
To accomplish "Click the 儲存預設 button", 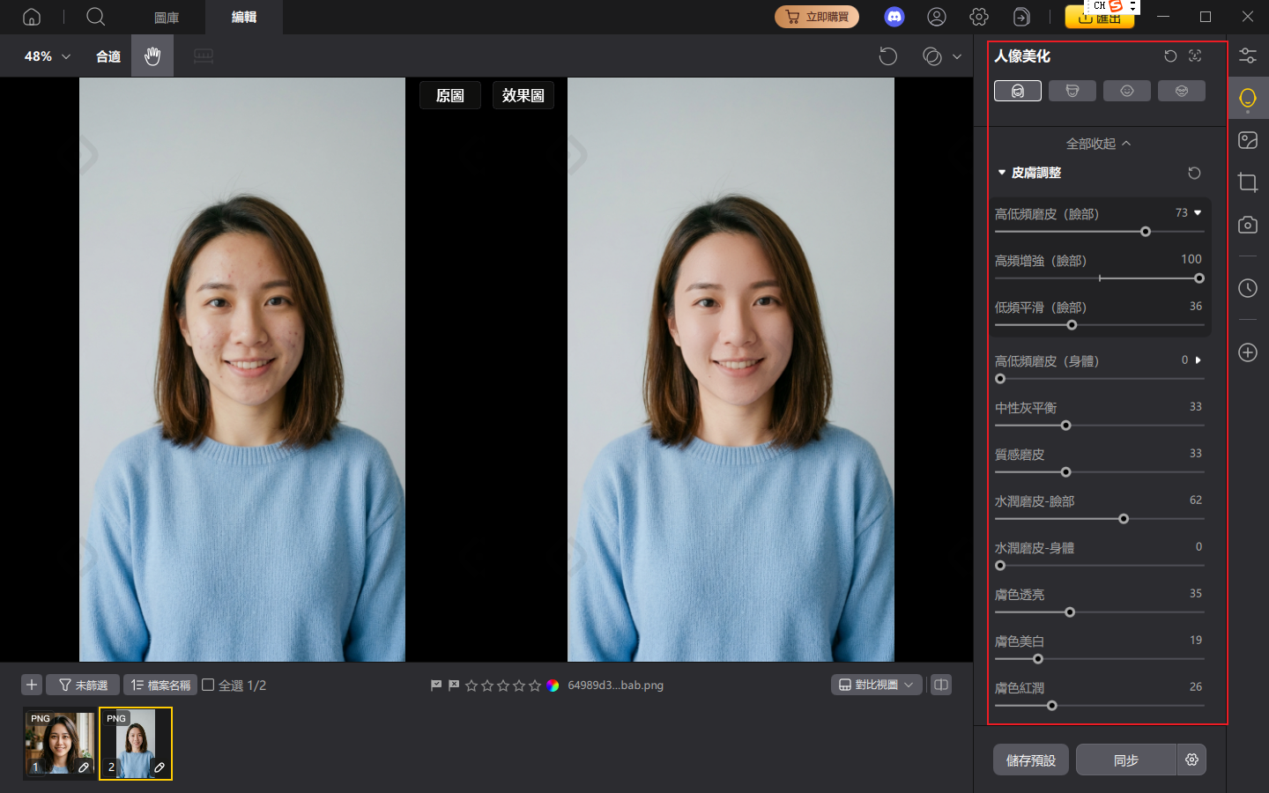I will (1030, 760).
